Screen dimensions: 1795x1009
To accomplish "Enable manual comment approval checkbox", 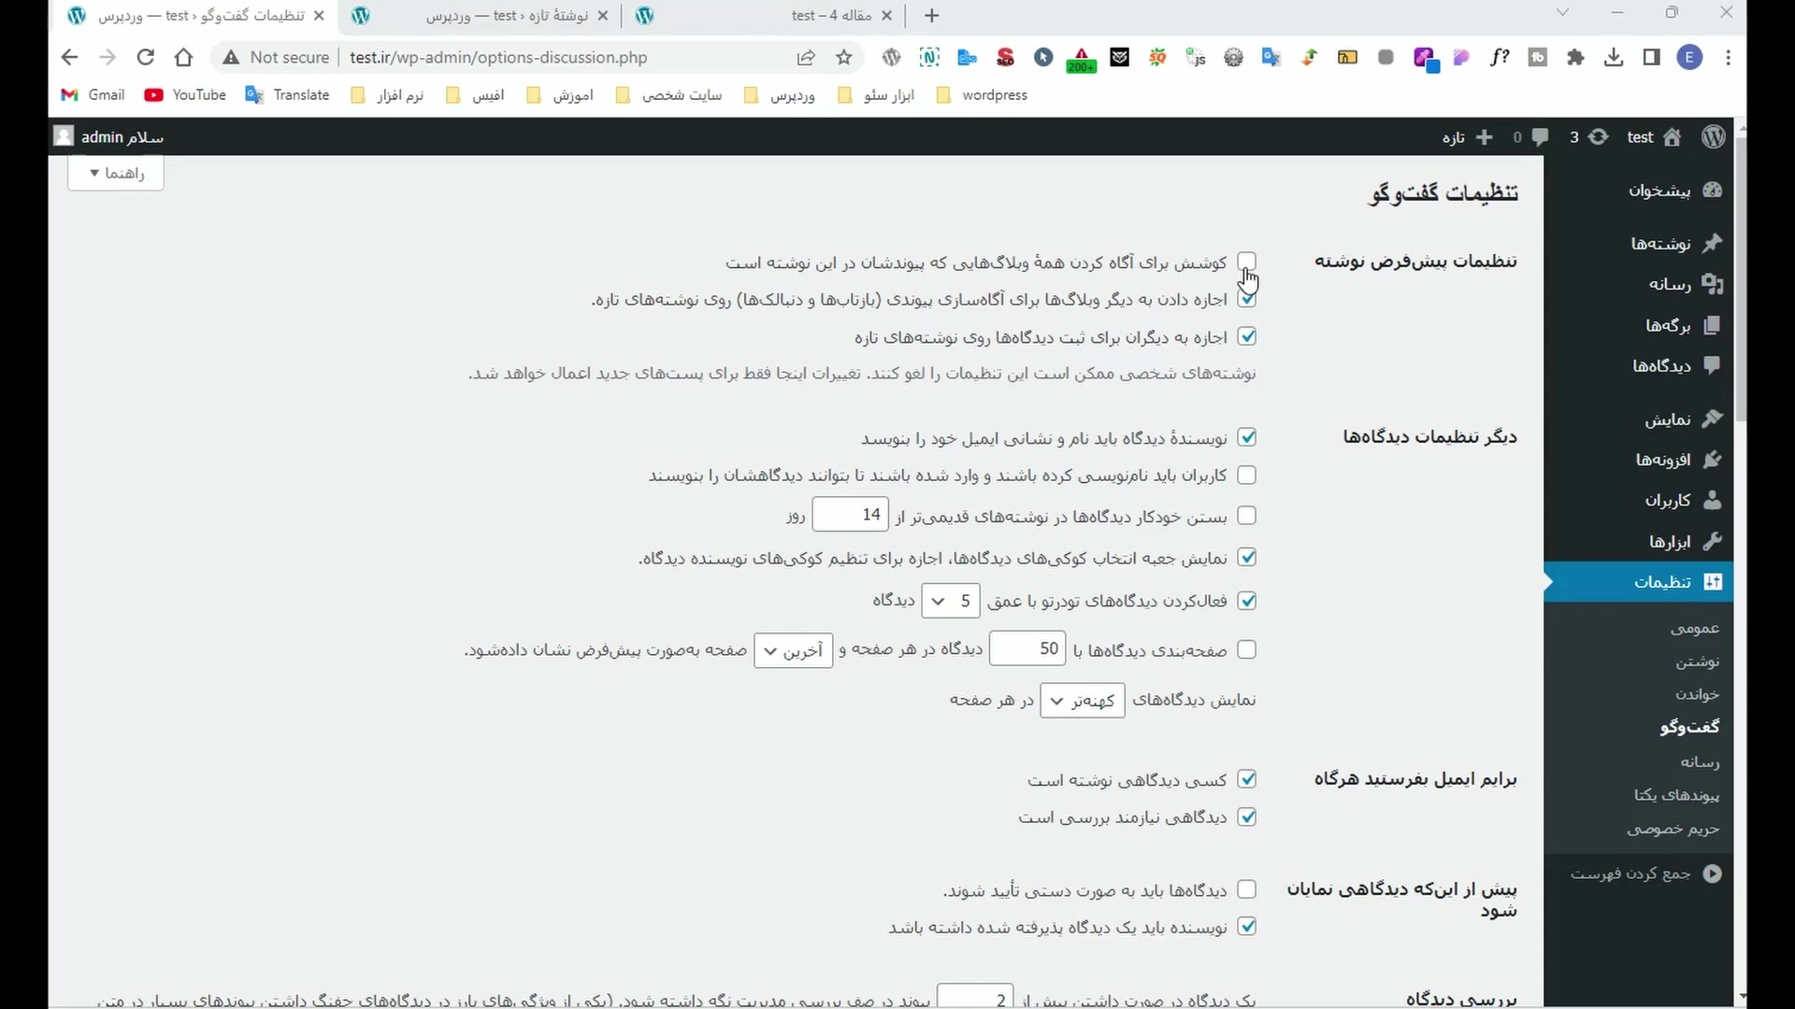I will [x=1246, y=889].
